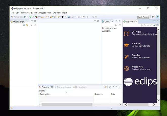167x116 pixels.
Task: Click the Quick Access search field
Action: pos(143,17)
